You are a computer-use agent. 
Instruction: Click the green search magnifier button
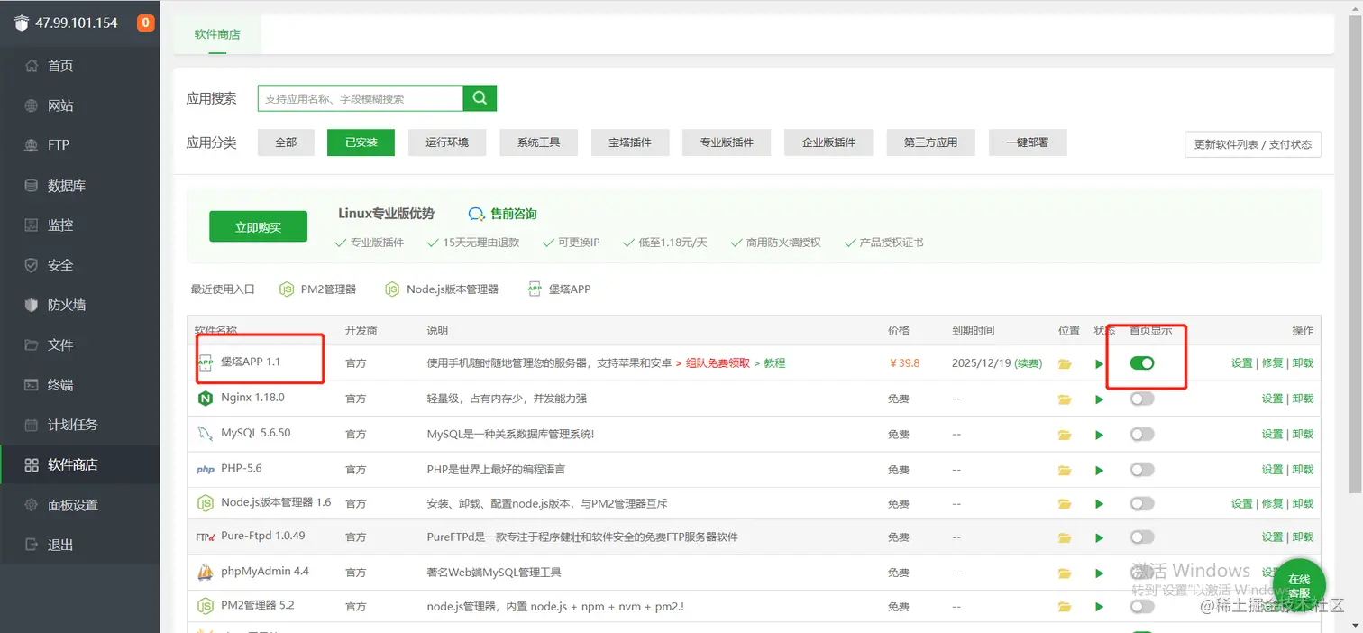(480, 98)
